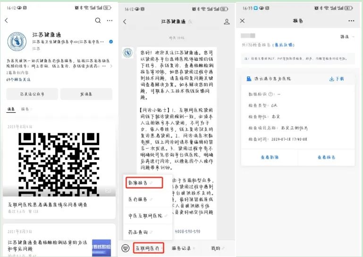Tap the sender avatar in the chat
Image resolution: width=363 pixels, height=257 pixels.
[127, 53]
